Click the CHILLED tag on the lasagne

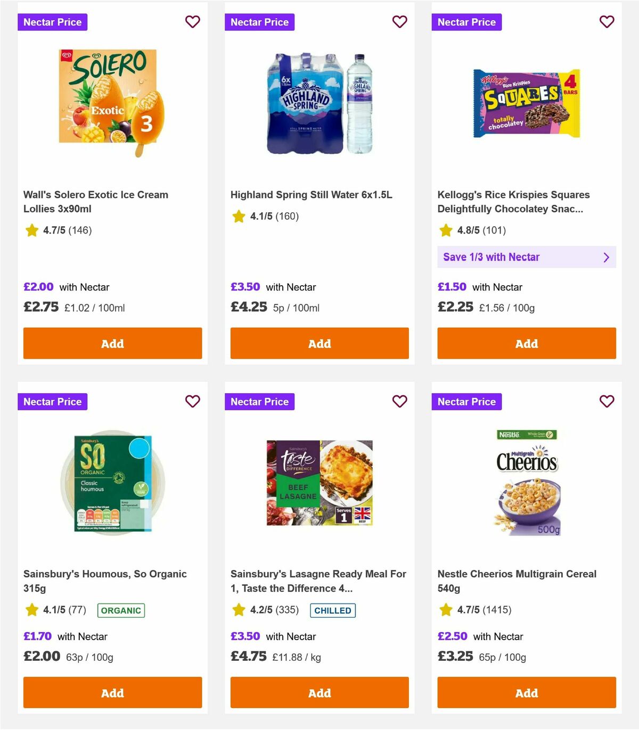[333, 610]
